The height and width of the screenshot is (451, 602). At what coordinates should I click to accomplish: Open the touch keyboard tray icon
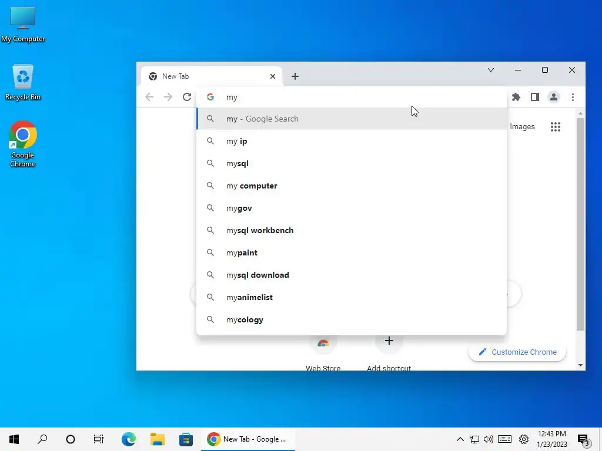tap(504, 439)
